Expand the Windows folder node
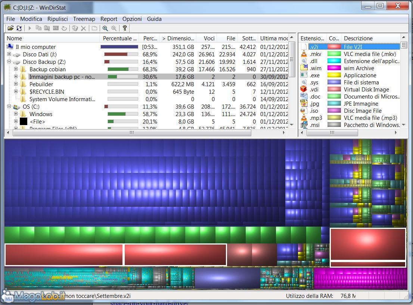Viewport: 413px width, 305px height. (16, 114)
